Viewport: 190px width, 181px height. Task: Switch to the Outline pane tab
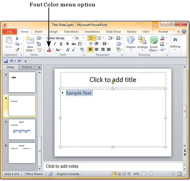point(27,67)
